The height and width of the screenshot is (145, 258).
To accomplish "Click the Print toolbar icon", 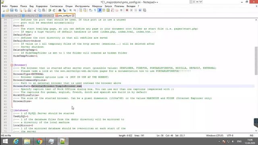I will point(29,10).
